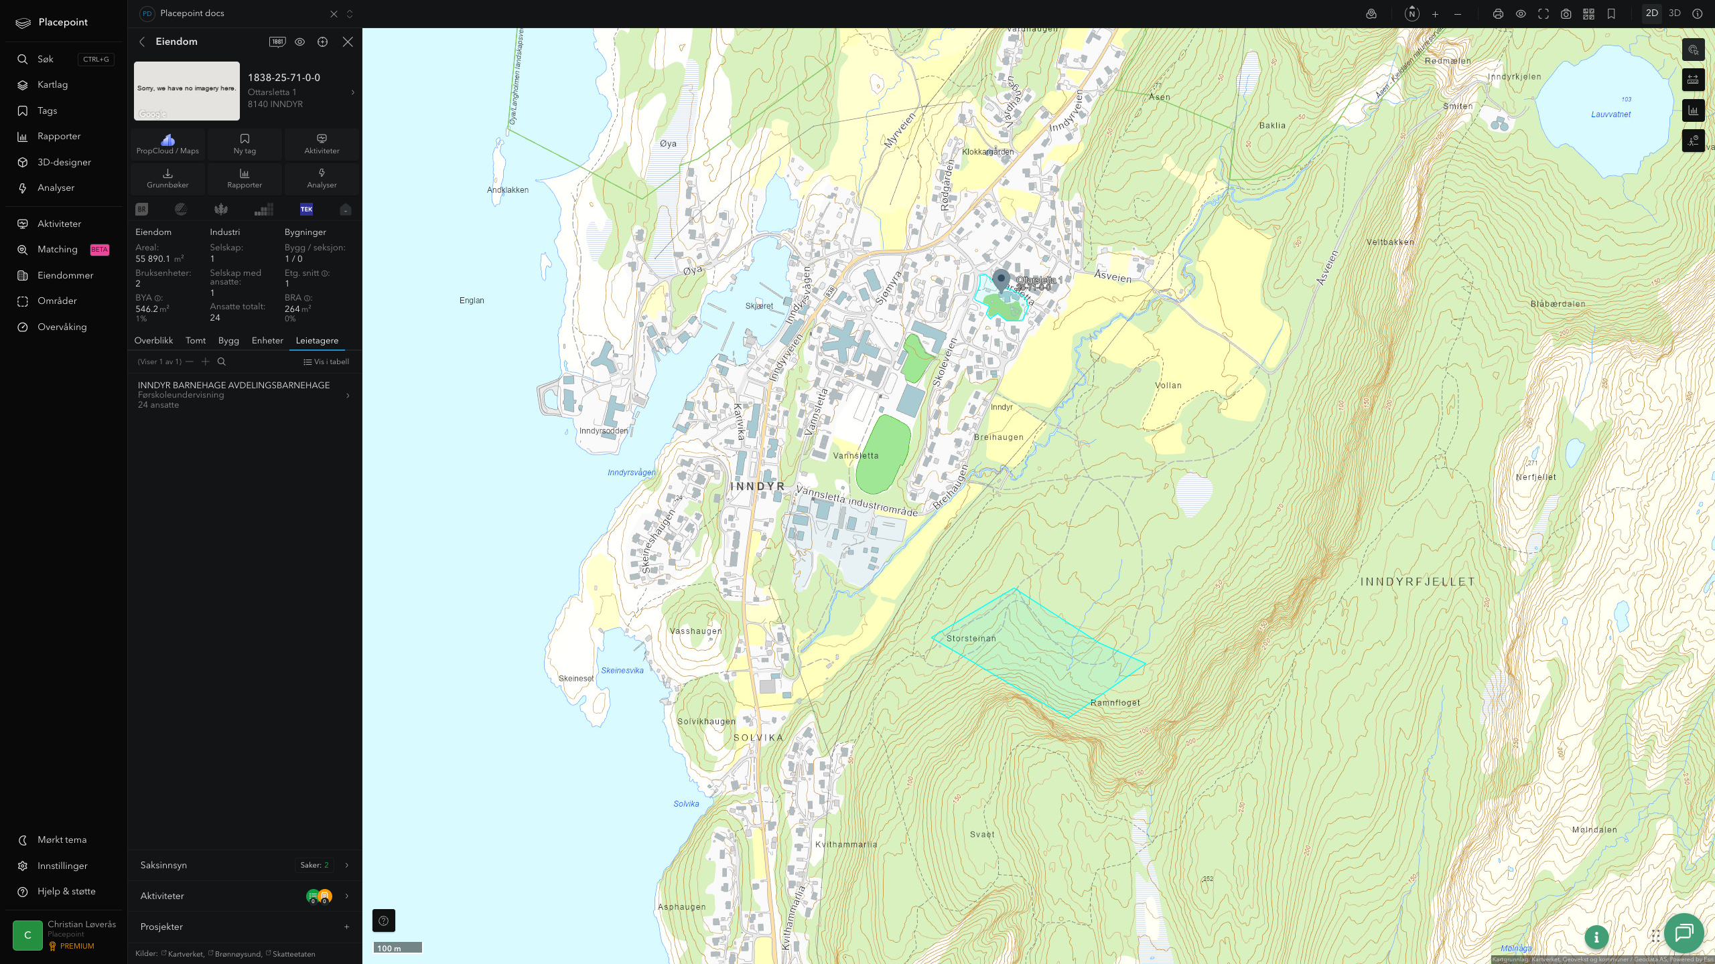
Task: Search tenants with magnifier icon
Action: click(222, 361)
